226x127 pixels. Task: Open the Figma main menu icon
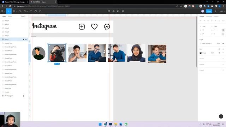[2, 11]
